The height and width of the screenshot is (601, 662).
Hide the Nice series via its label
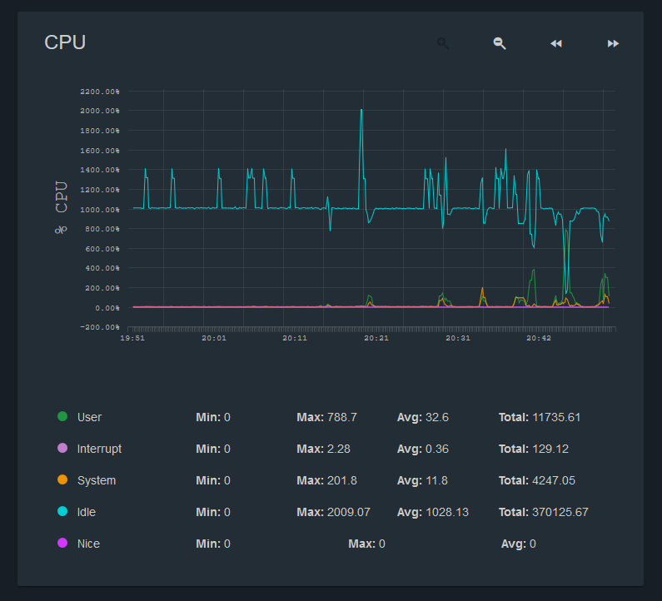click(88, 544)
